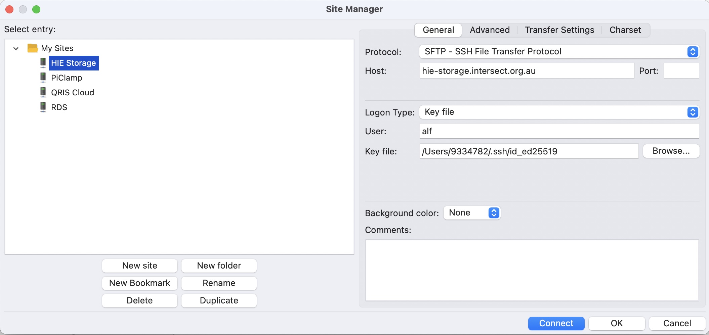The image size is (709, 335).
Task: Click the HIE Storage server icon
Action: pos(43,63)
